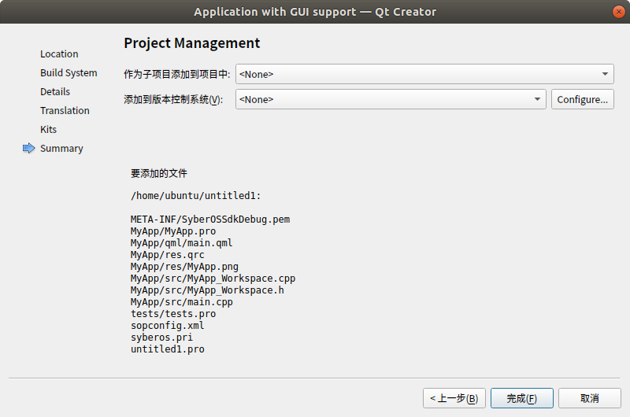The height and width of the screenshot is (417, 630).
Task: Open the Kits wizard step
Action: (x=49, y=130)
